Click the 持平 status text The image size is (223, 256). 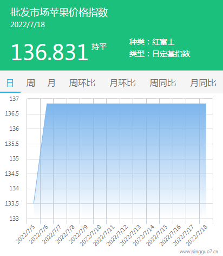tap(99, 47)
